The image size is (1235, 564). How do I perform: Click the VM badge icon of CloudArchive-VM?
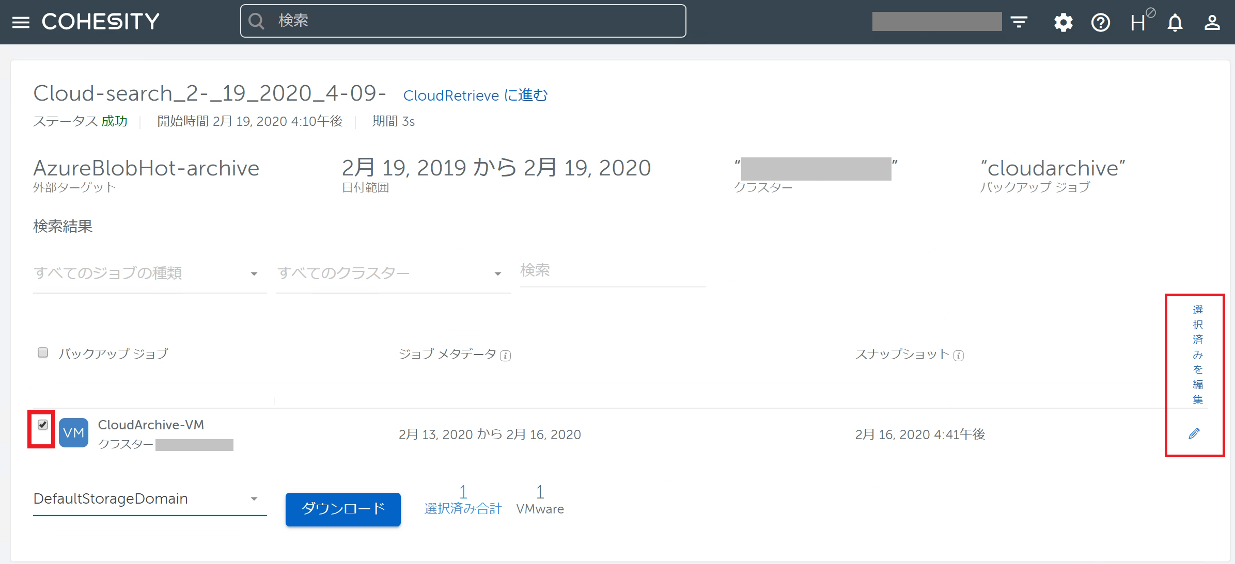point(73,432)
